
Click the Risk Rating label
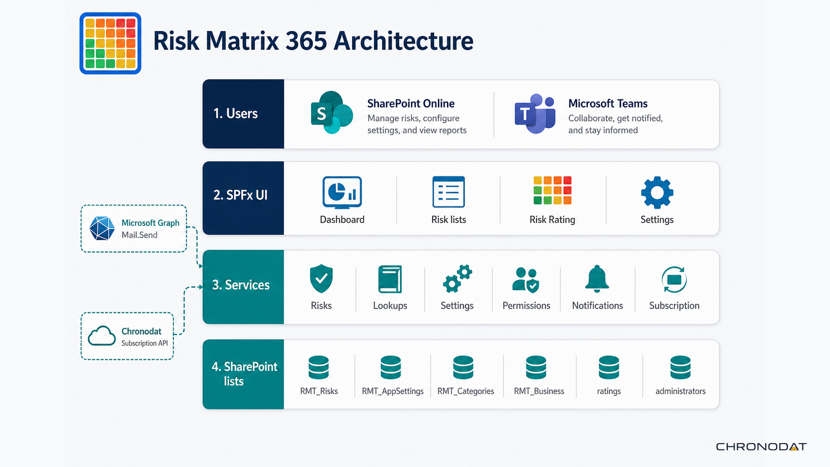point(552,220)
